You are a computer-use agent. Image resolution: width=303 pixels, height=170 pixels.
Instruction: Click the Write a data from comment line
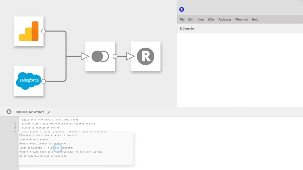tap(61, 152)
